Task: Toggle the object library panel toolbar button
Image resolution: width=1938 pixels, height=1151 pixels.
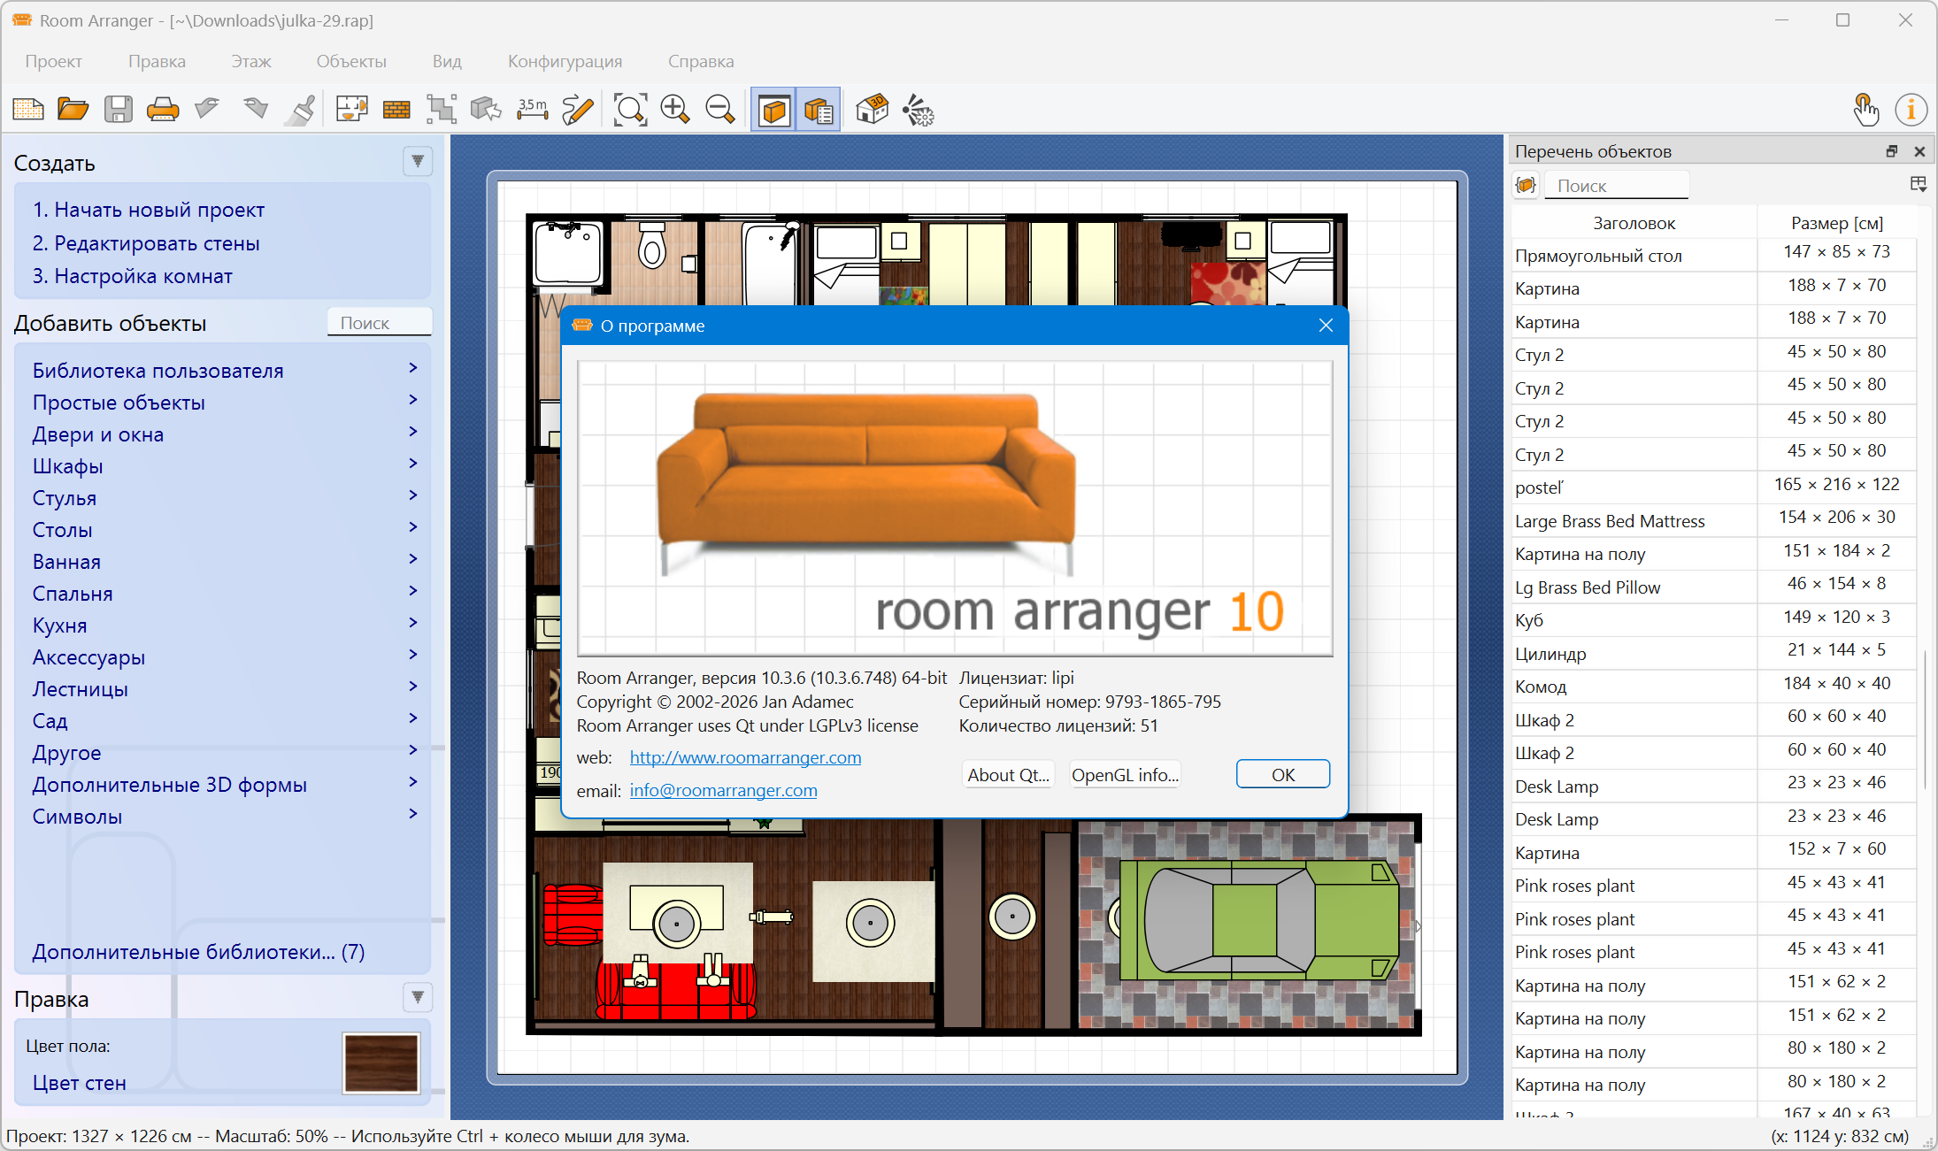Action: coord(774,110)
